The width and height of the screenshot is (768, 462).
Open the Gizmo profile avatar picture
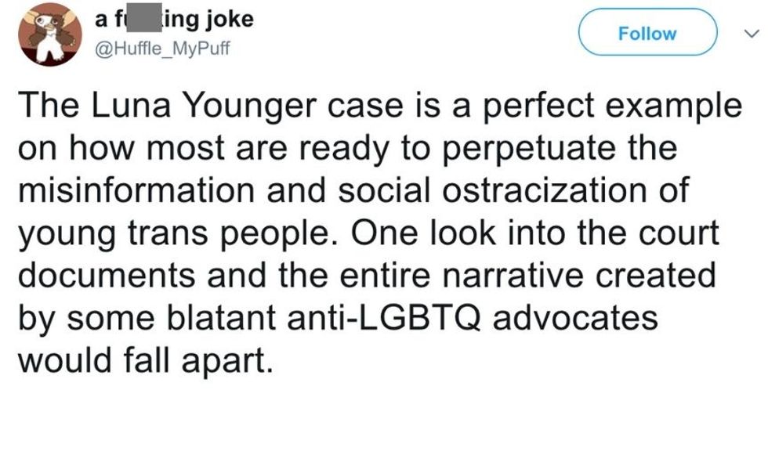50,34
